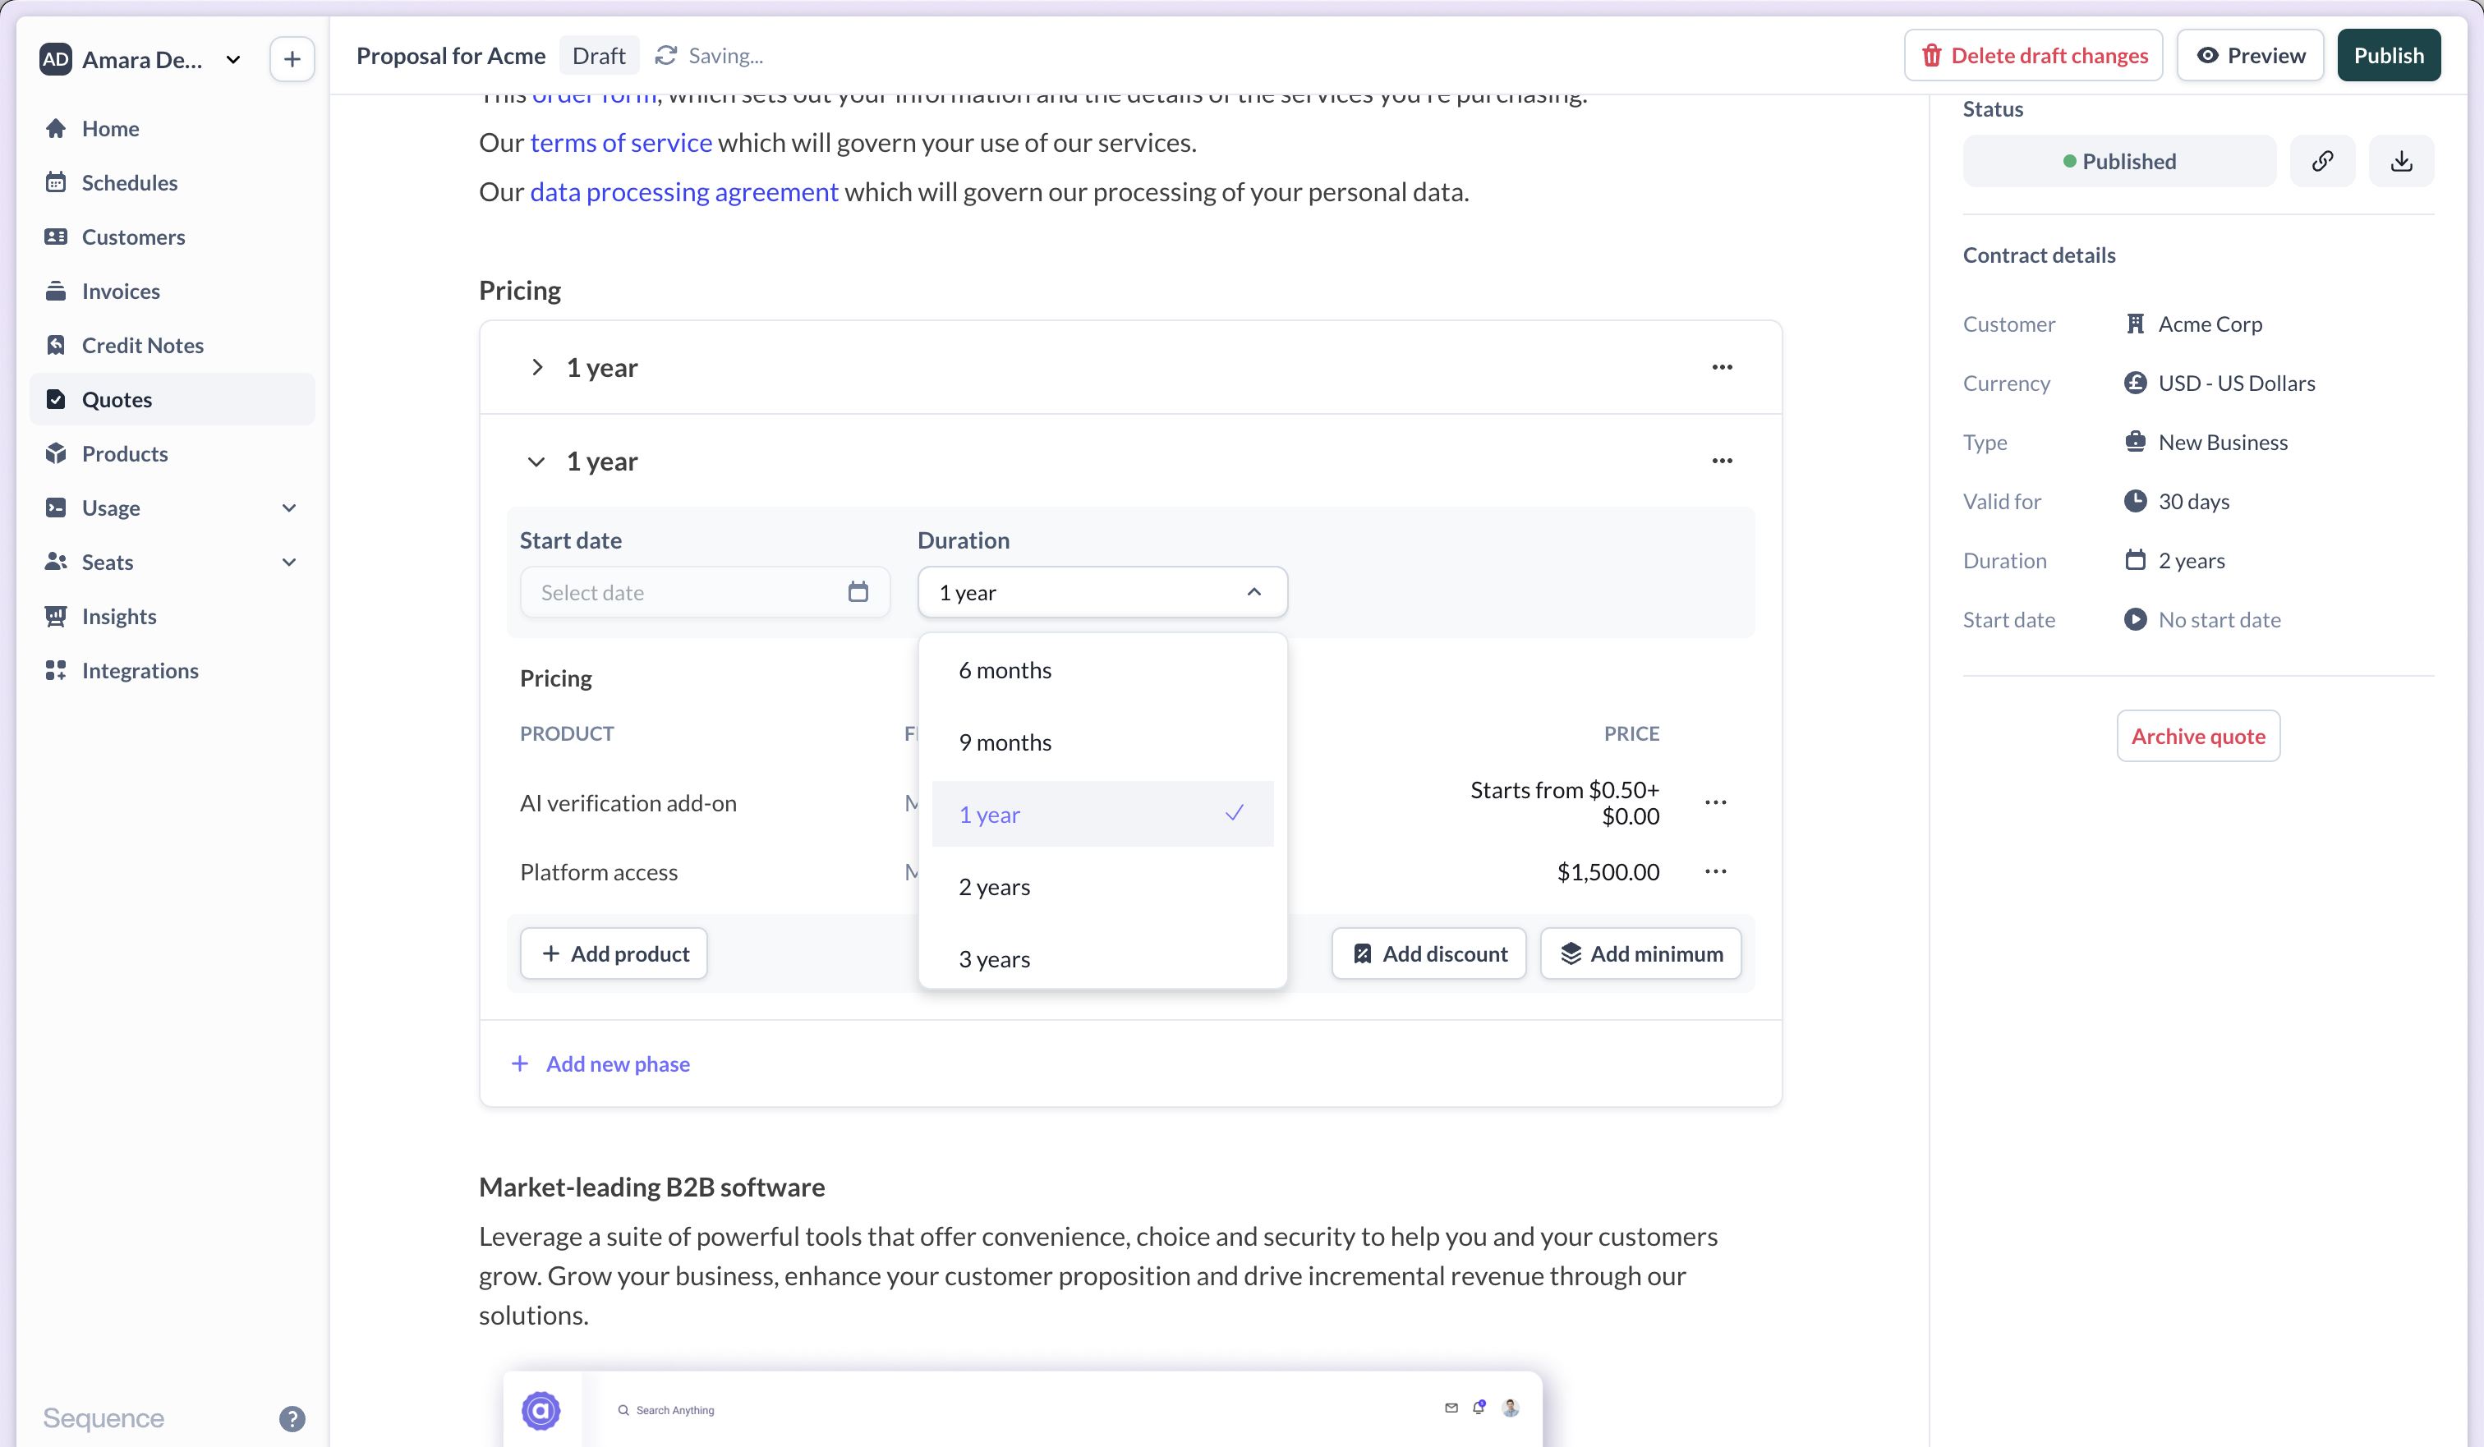The image size is (2484, 1447).
Task: Click the 30 days valid-for value
Action: pyautogui.click(x=2193, y=501)
